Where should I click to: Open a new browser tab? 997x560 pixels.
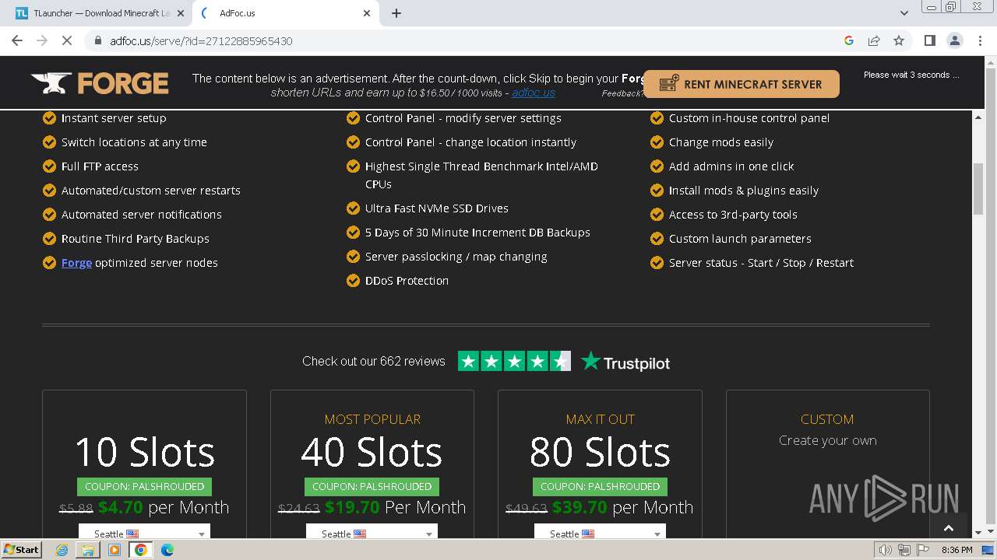click(396, 13)
